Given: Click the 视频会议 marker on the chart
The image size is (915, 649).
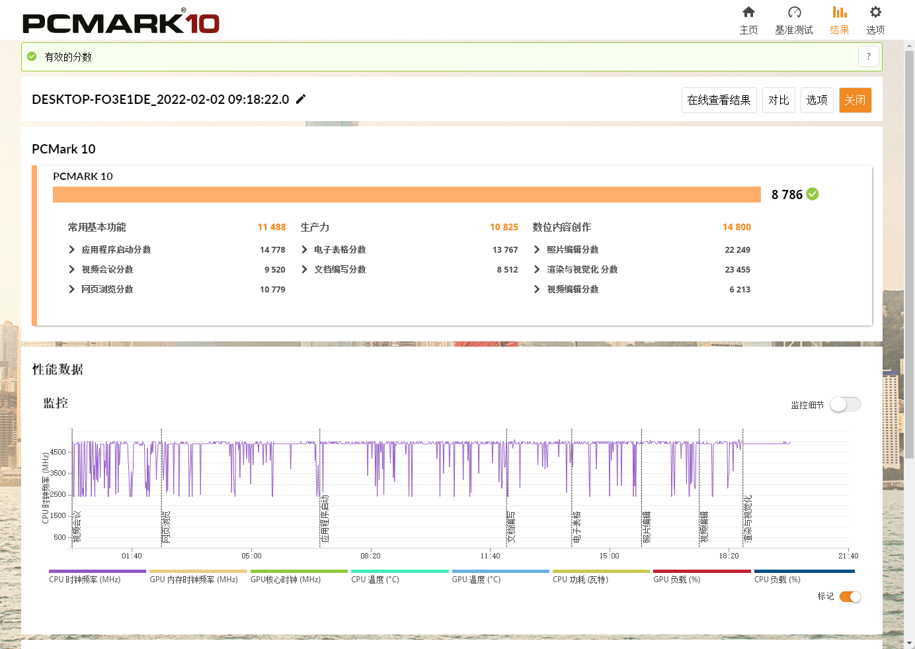Looking at the screenshot, I should [77, 527].
